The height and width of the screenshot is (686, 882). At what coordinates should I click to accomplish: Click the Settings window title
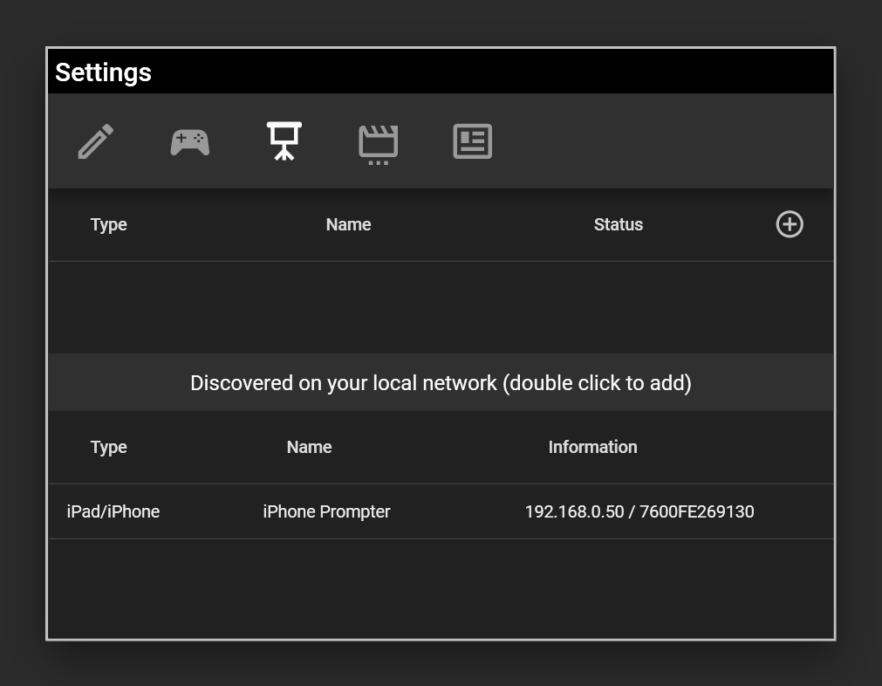[103, 72]
